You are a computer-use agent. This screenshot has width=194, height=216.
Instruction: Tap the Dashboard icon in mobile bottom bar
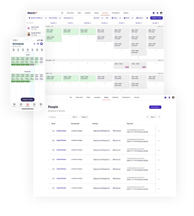pos(14,104)
